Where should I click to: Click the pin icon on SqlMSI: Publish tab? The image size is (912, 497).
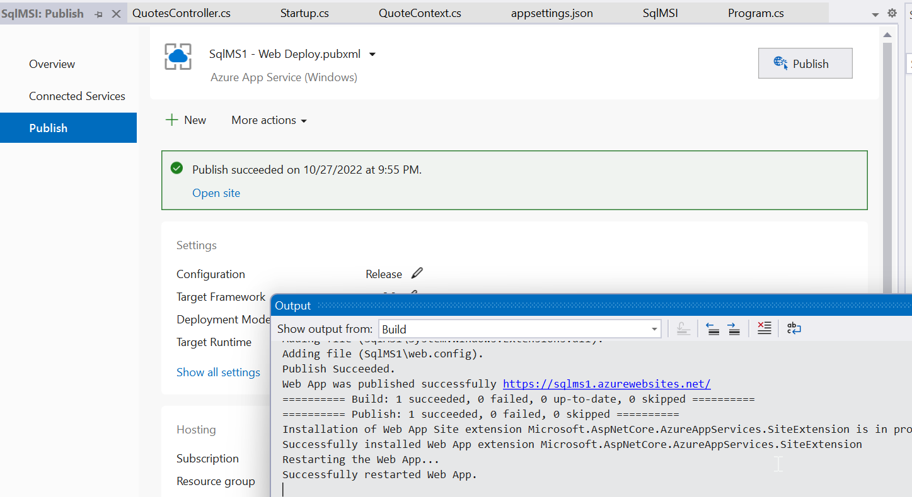coord(99,14)
